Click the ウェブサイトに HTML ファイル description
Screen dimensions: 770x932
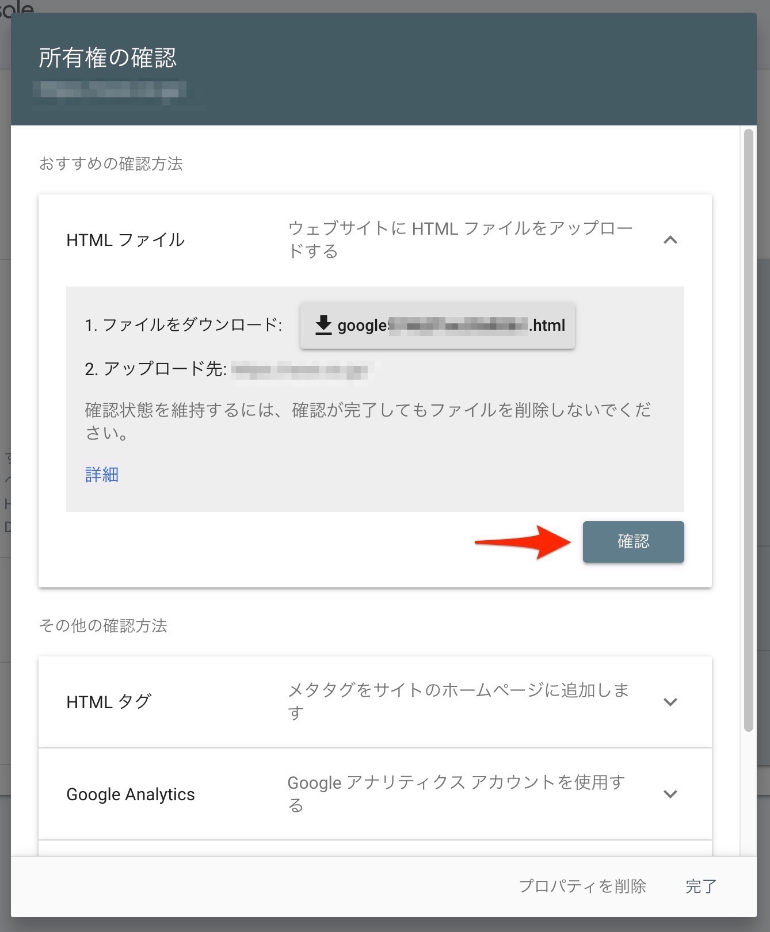tap(460, 239)
